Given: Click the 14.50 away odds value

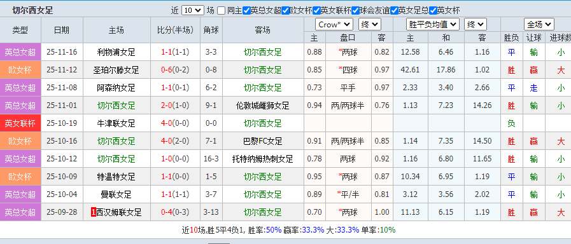Looking at the screenshot, I should (482, 141).
